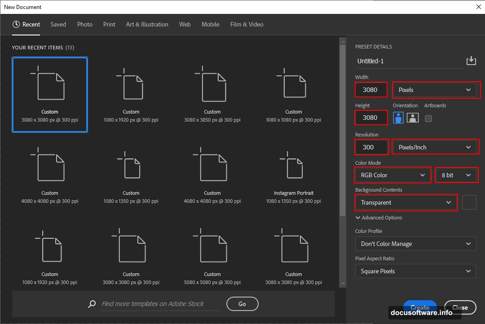Open the Transparent background contents dropdown
Screen dimensions: 485x324
point(405,203)
